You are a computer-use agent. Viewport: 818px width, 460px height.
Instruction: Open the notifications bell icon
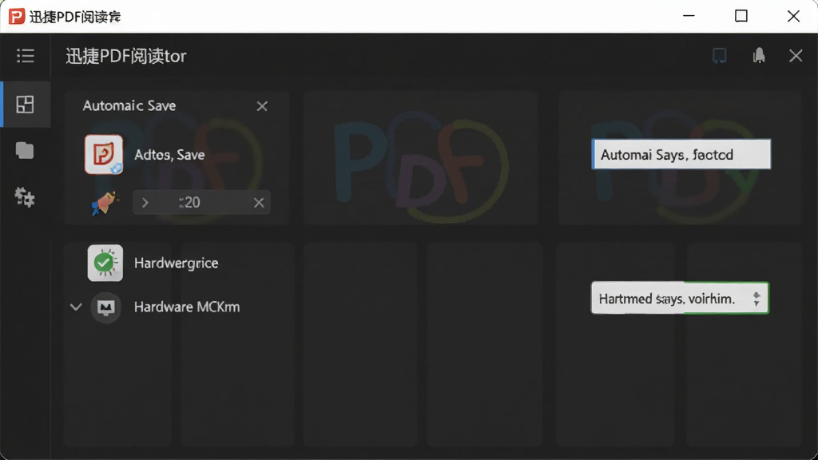759,55
